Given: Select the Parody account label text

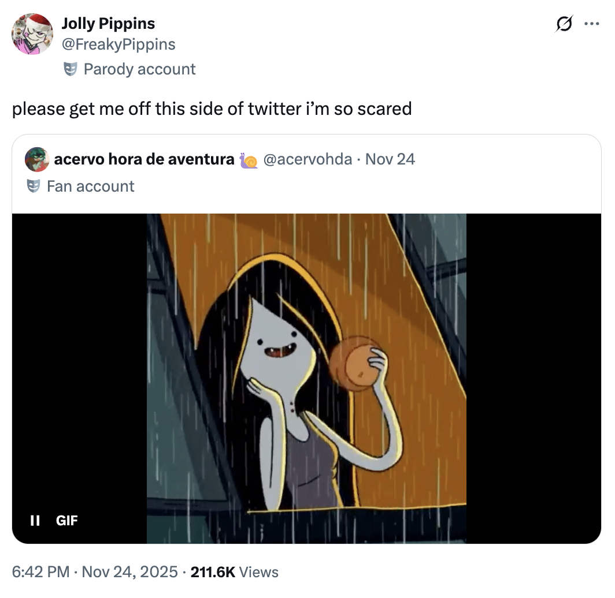Looking at the screenshot, I should point(139,70).
